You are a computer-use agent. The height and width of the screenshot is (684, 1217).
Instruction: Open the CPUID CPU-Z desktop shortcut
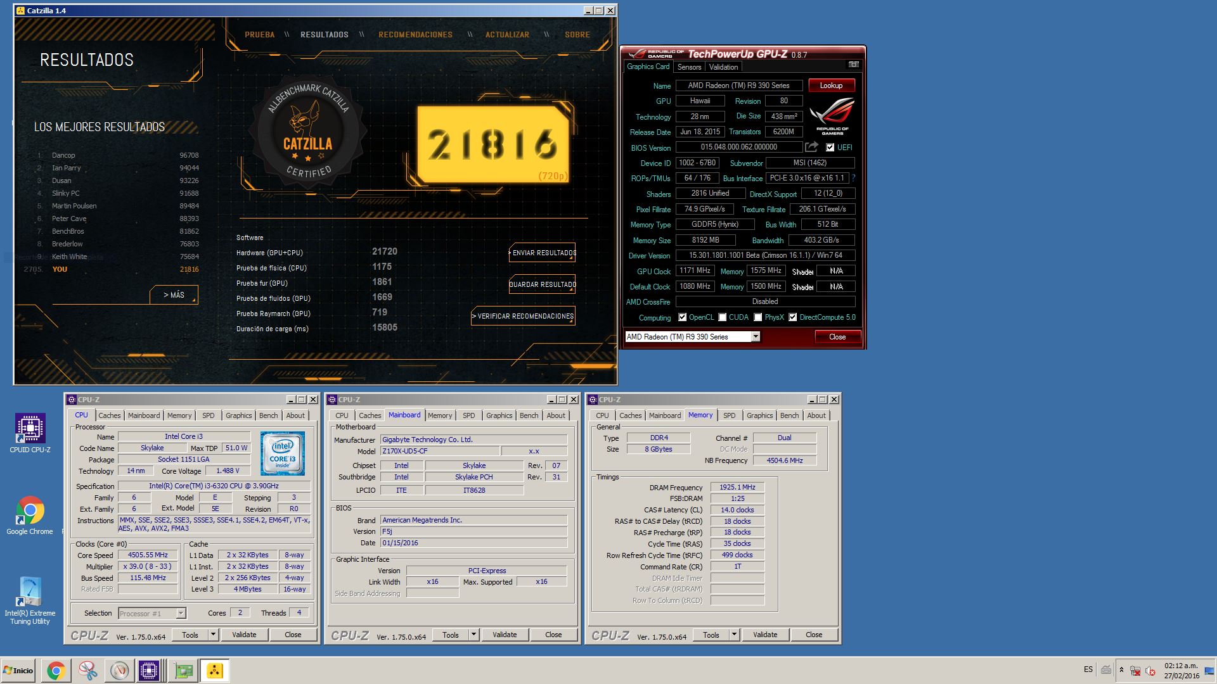tap(30, 434)
